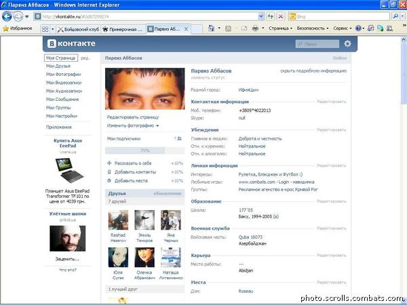Click the Print icon in command bar
407x305 pixels.
tap(256, 28)
